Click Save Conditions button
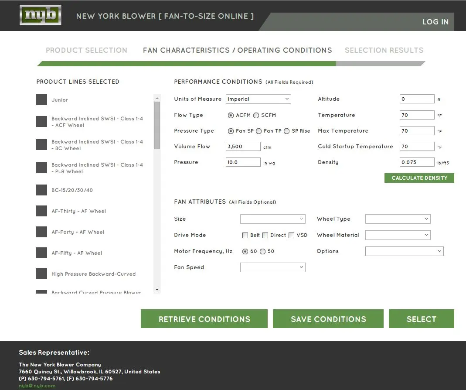This screenshot has height=390, width=466. point(328,319)
